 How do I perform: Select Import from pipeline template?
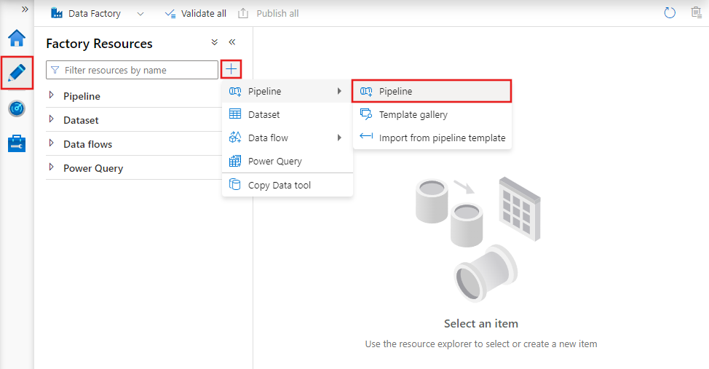click(x=432, y=138)
